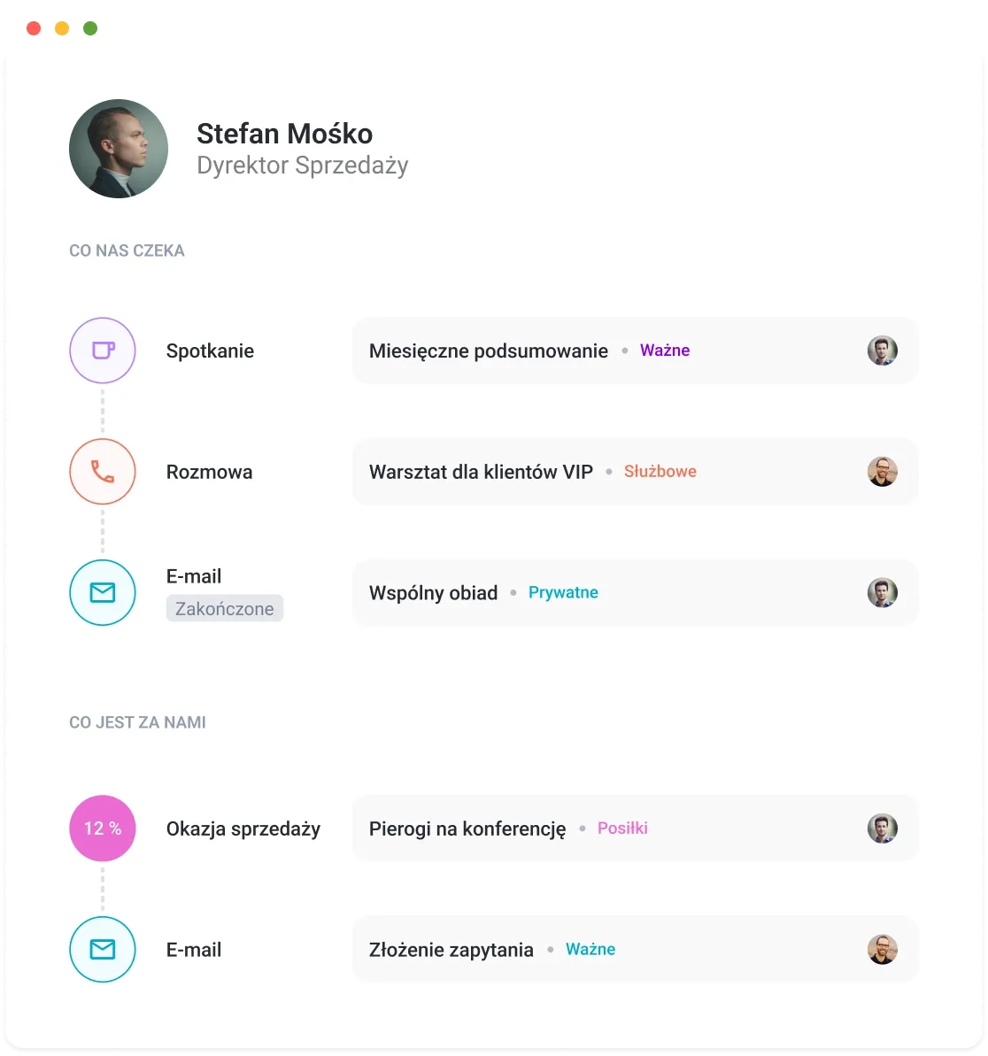Open the Zakończone status selector
Screen dimensions: 988x1056
[224, 608]
